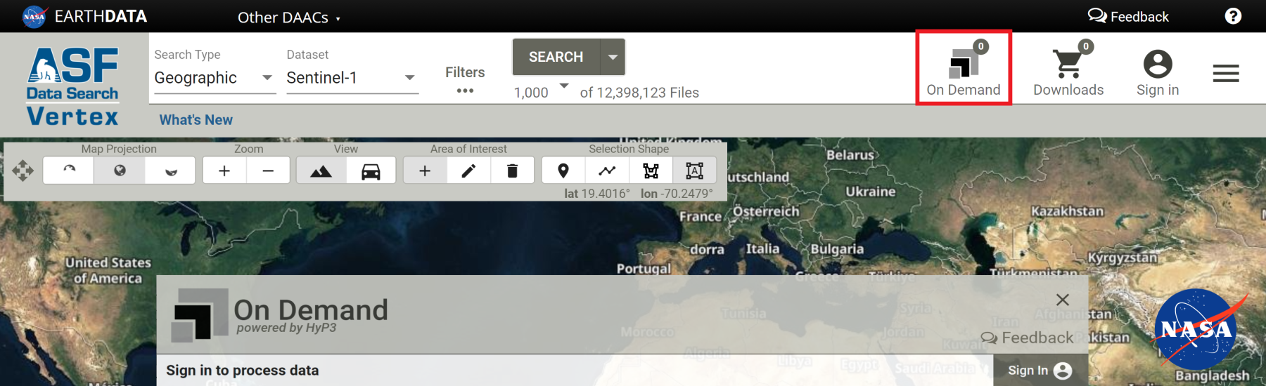
Task: Click 'powered by HyP3' text
Action: click(x=286, y=328)
